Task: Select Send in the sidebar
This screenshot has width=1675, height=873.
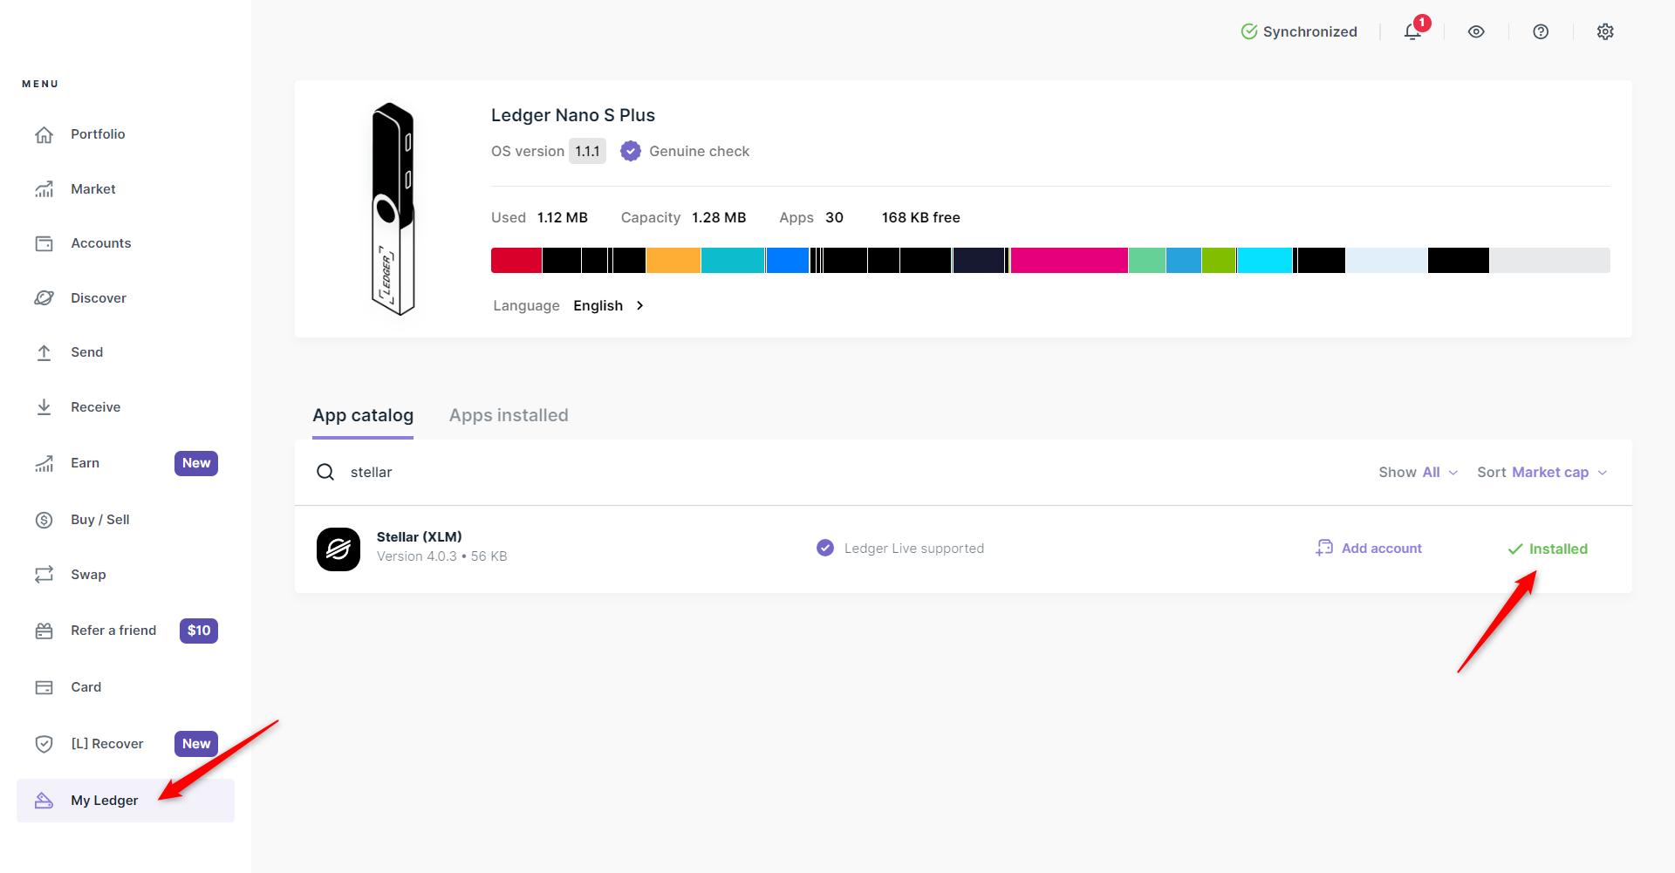Action: pyautogui.click(x=87, y=352)
